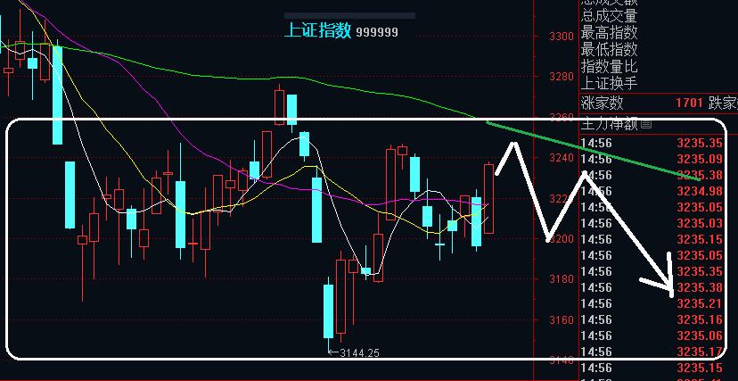Click the 3180 price axis label
This screenshot has height=381, width=738.
(x=561, y=278)
